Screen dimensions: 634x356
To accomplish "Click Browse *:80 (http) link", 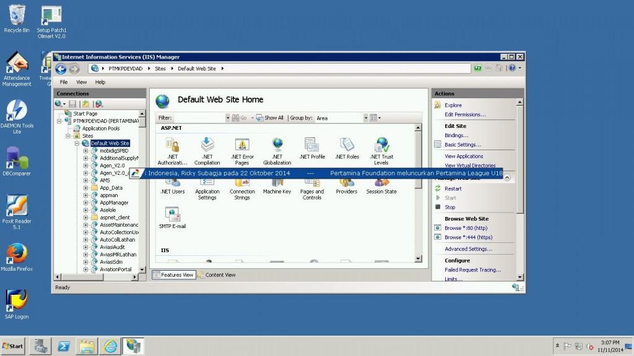I will point(466,228).
